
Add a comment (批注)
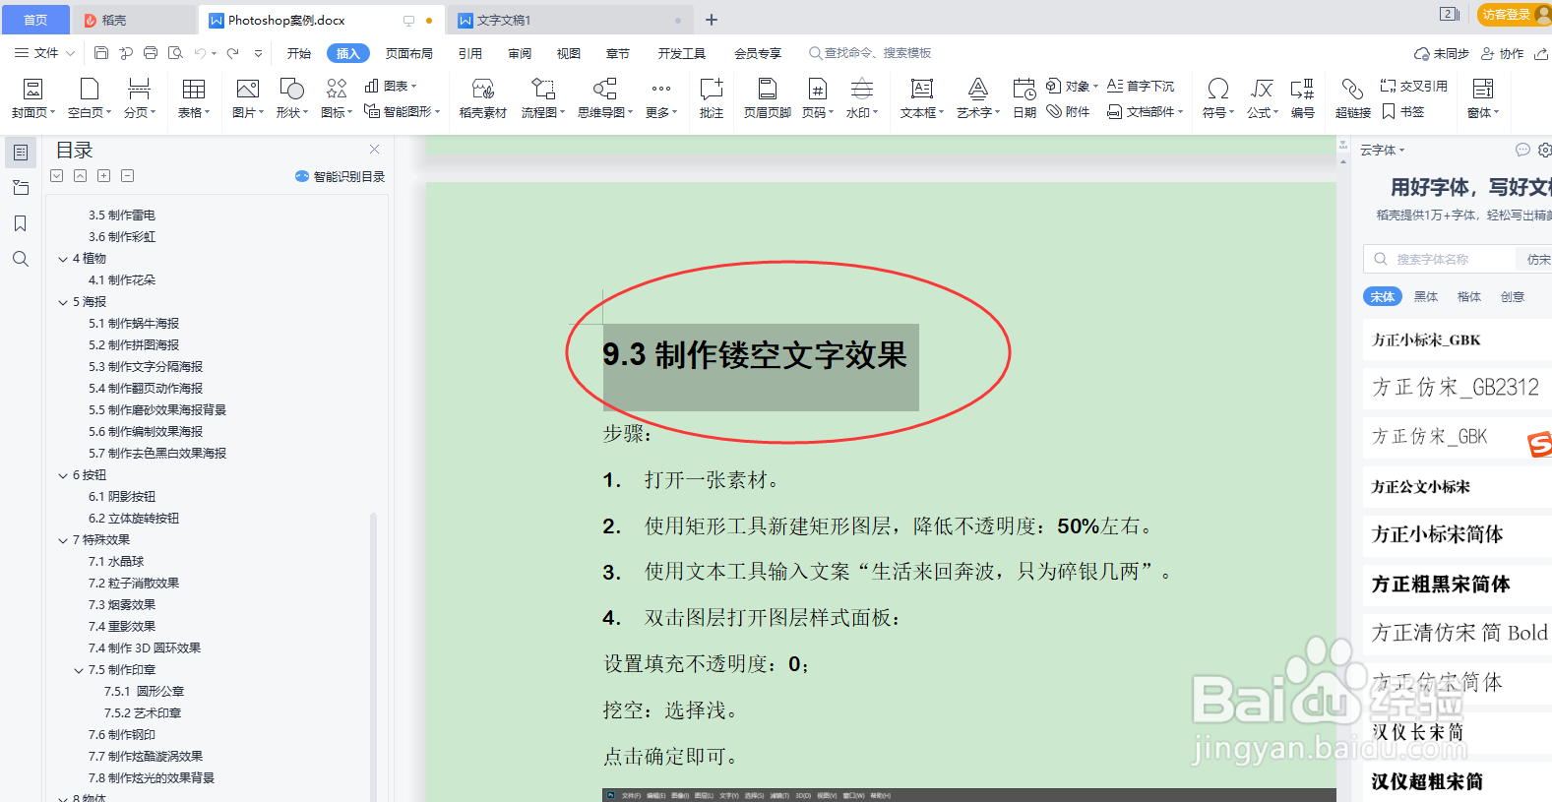click(x=711, y=98)
